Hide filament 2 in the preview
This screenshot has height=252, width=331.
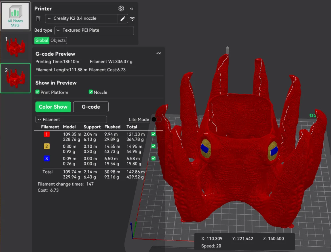coord(153,146)
